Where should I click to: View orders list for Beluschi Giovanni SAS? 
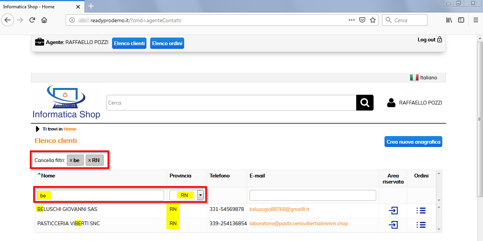click(421, 211)
